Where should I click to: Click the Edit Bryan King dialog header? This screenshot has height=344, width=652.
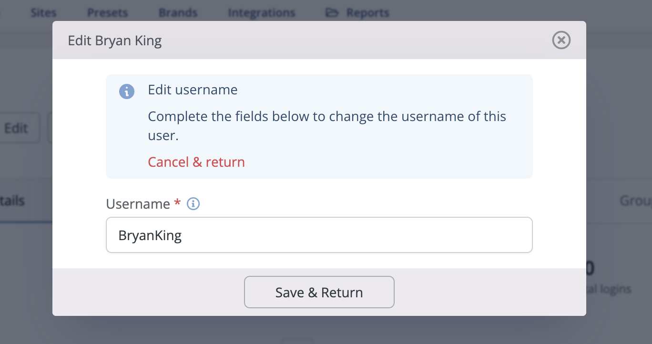click(114, 40)
